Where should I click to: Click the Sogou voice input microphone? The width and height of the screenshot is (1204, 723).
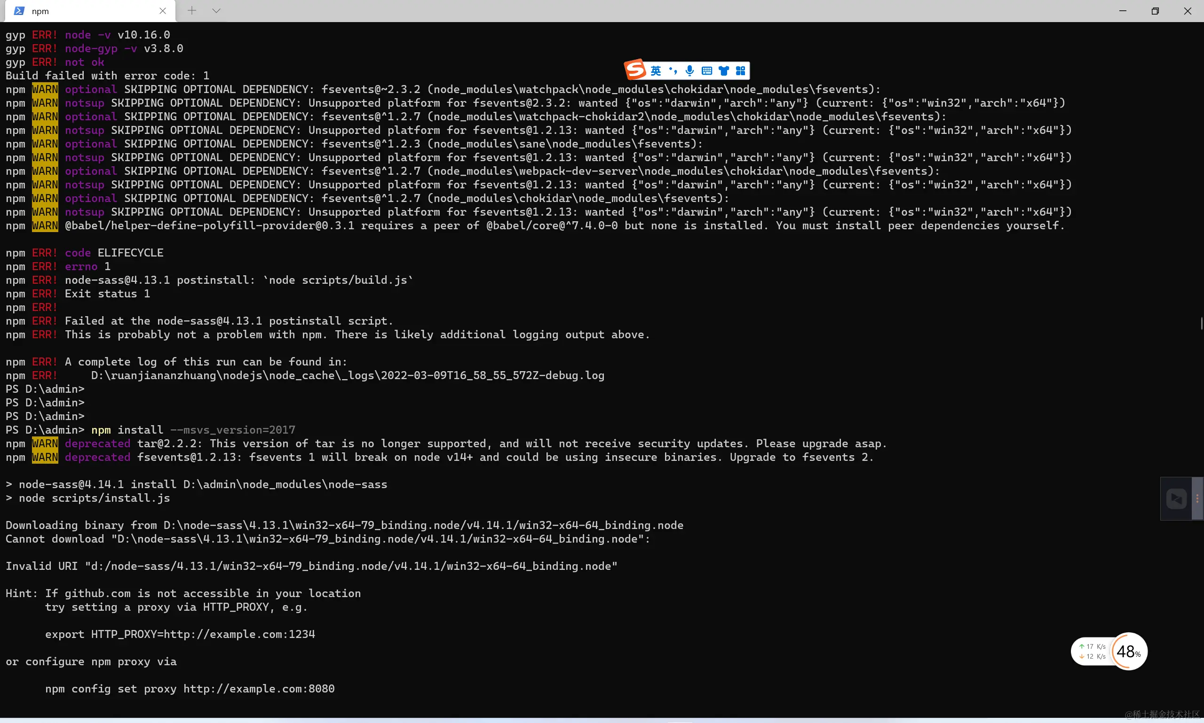point(689,71)
